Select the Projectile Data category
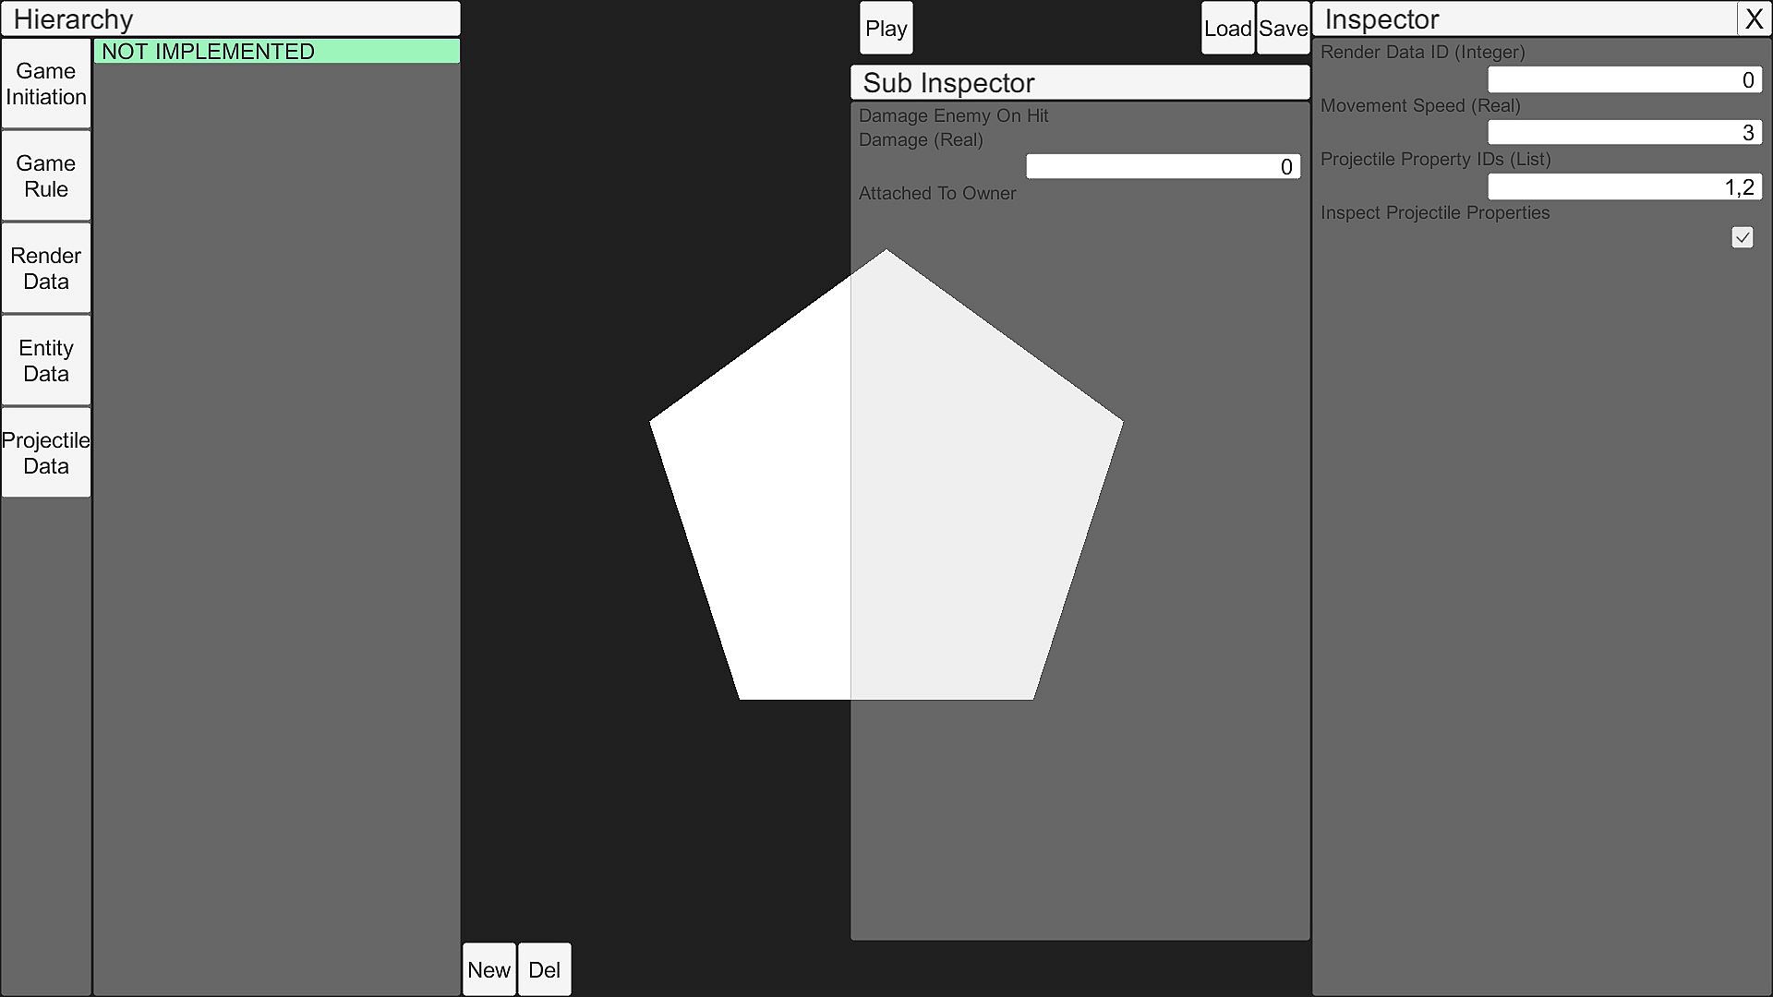The height and width of the screenshot is (997, 1773). point(46,453)
